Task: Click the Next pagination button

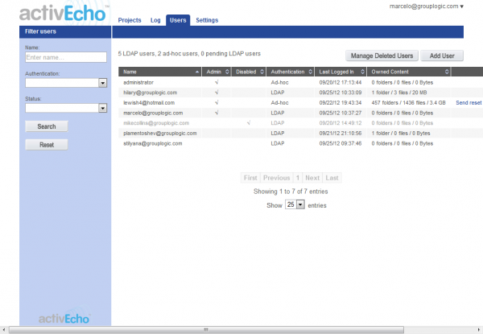Action: pyautogui.click(x=312, y=178)
